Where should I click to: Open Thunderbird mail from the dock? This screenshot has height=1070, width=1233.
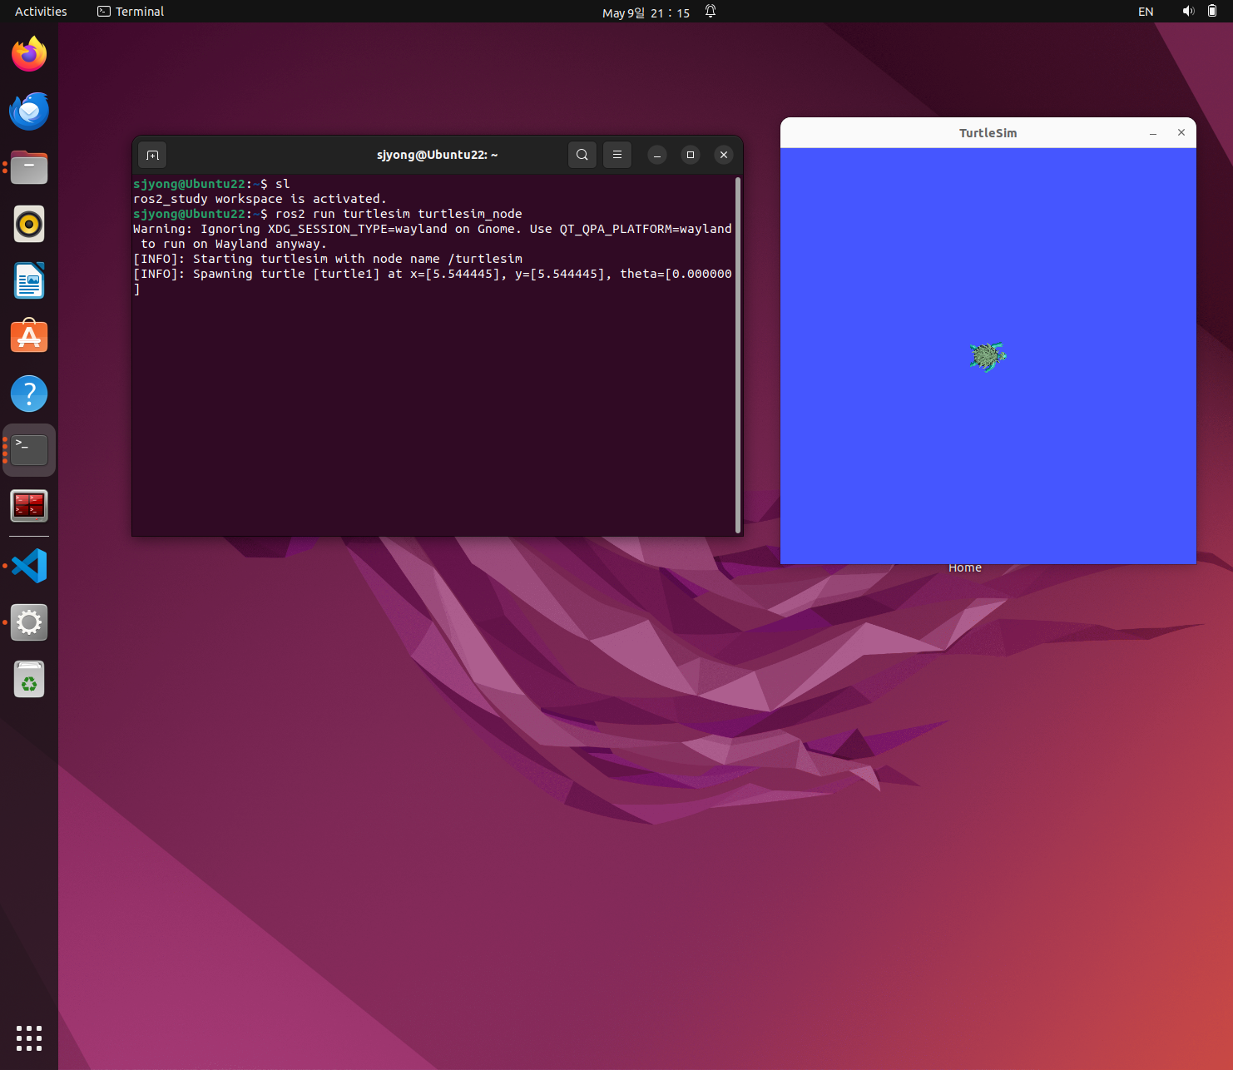(29, 111)
